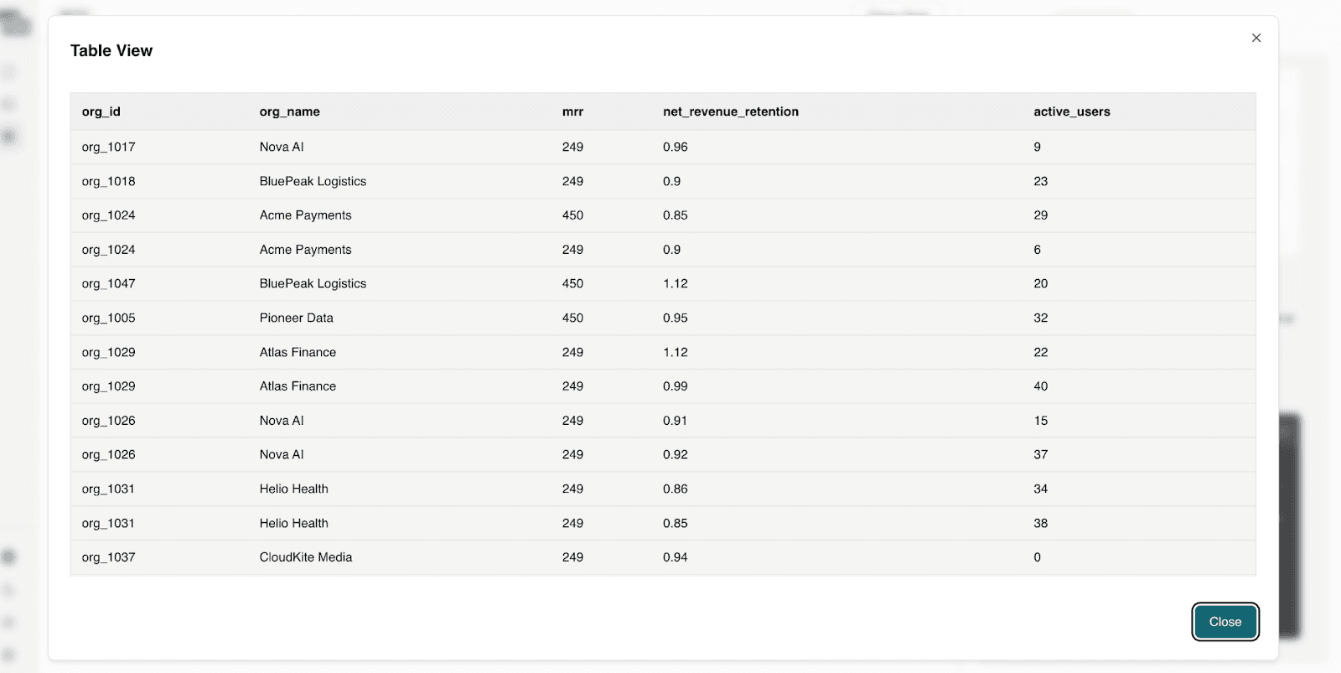Click Nova AI with retention 0.91
Image resolution: width=1341 pixels, height=673 pixels.
click(282, 421)
